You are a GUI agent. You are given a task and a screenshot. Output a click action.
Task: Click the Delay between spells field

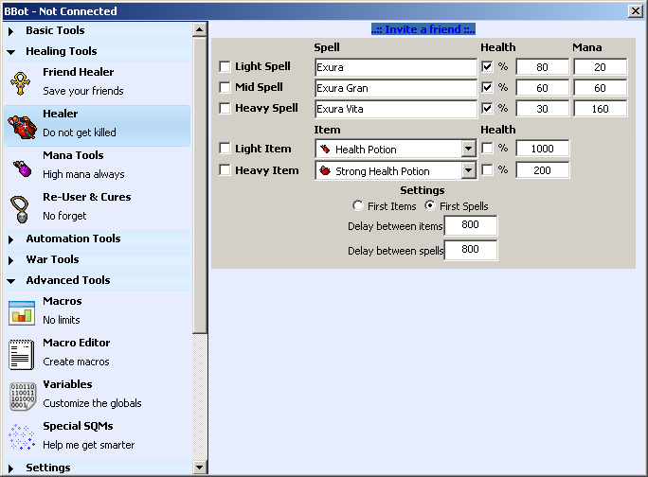tap(470, 251)
